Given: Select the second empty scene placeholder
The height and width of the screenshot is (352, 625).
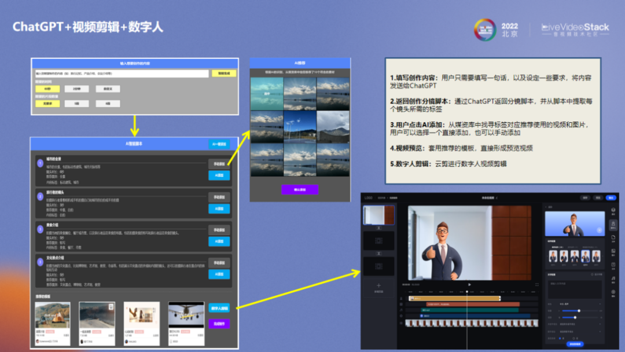Looking at the screenshot, I should point(378,241).
